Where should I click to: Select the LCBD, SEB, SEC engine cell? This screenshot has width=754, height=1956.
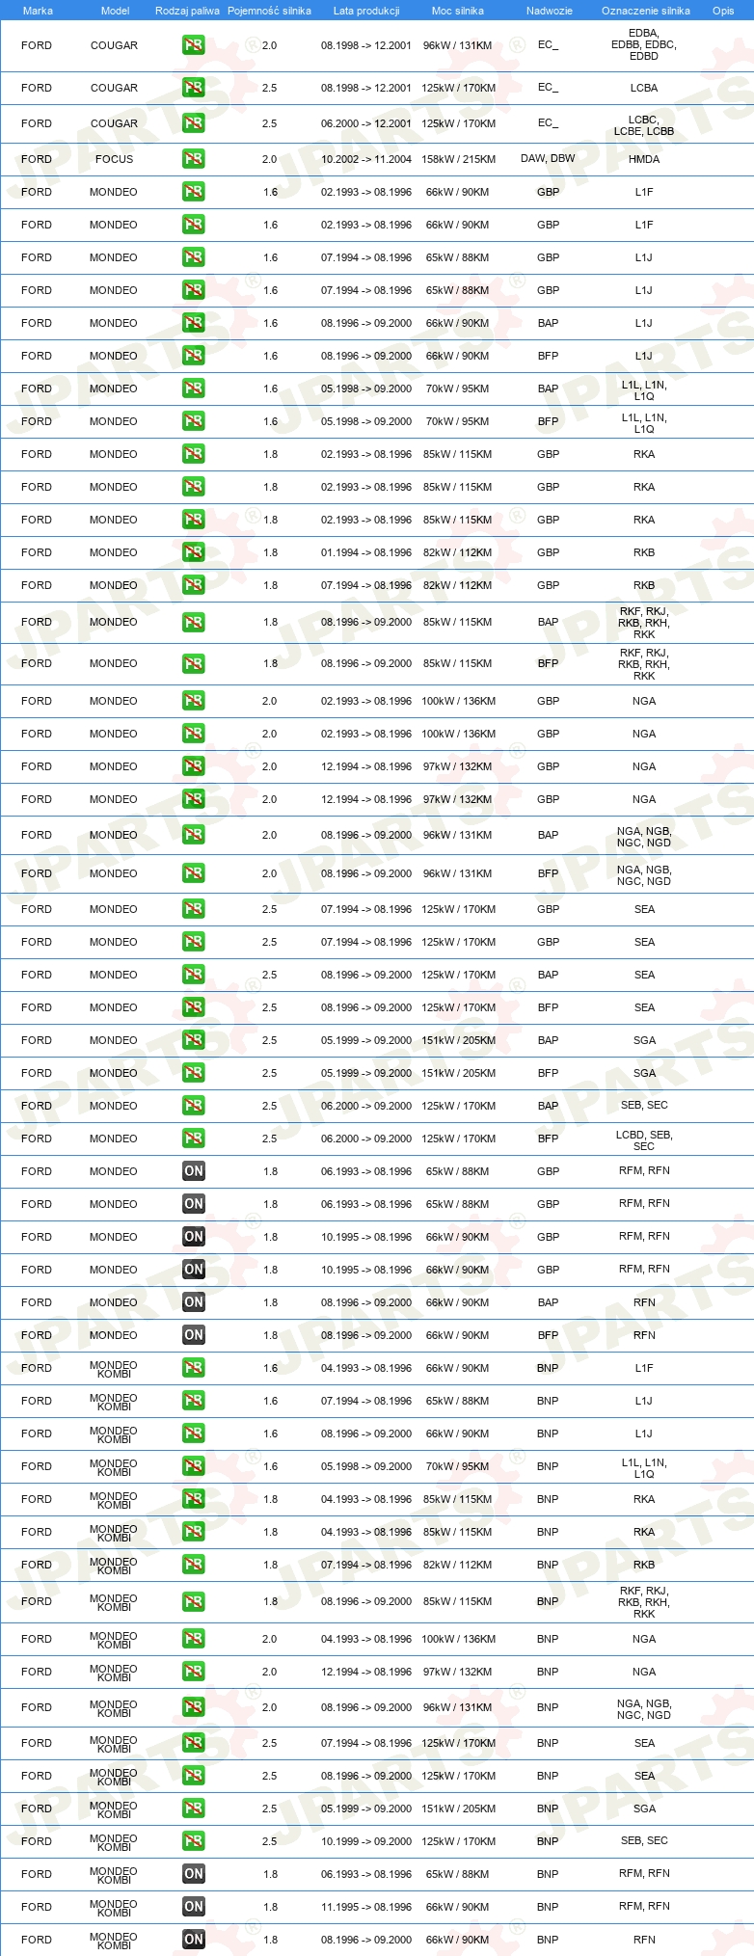click(x=644, y=1140)
